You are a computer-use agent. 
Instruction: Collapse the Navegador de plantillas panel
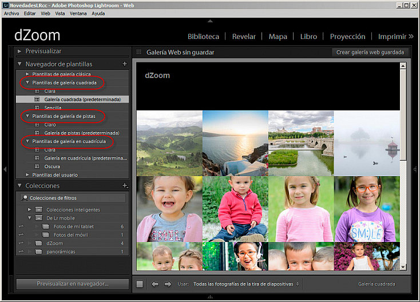pos(19,64)
